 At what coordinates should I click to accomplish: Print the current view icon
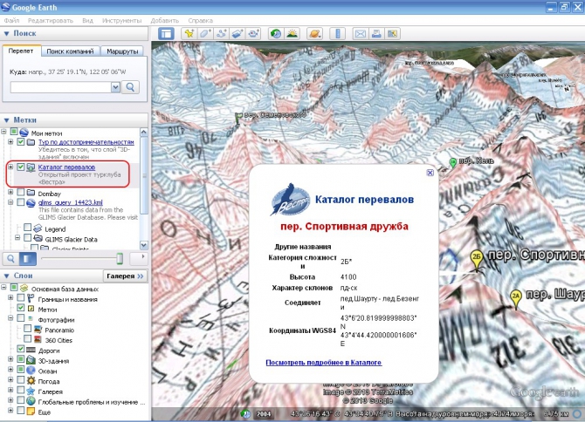point(376,34)
